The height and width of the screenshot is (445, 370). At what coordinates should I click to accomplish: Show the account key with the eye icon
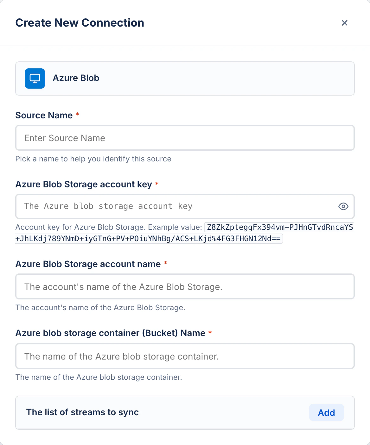tap(343, 206)
